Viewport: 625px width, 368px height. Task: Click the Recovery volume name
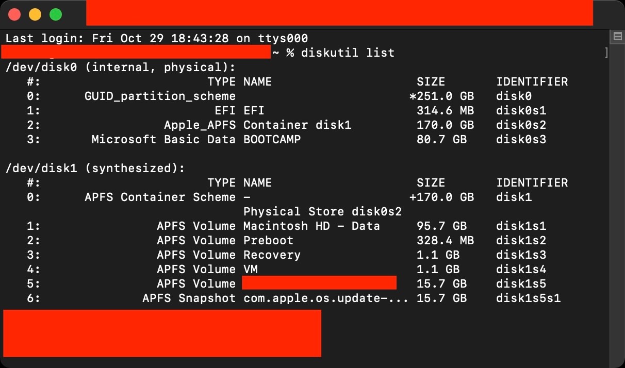point(272,255)
